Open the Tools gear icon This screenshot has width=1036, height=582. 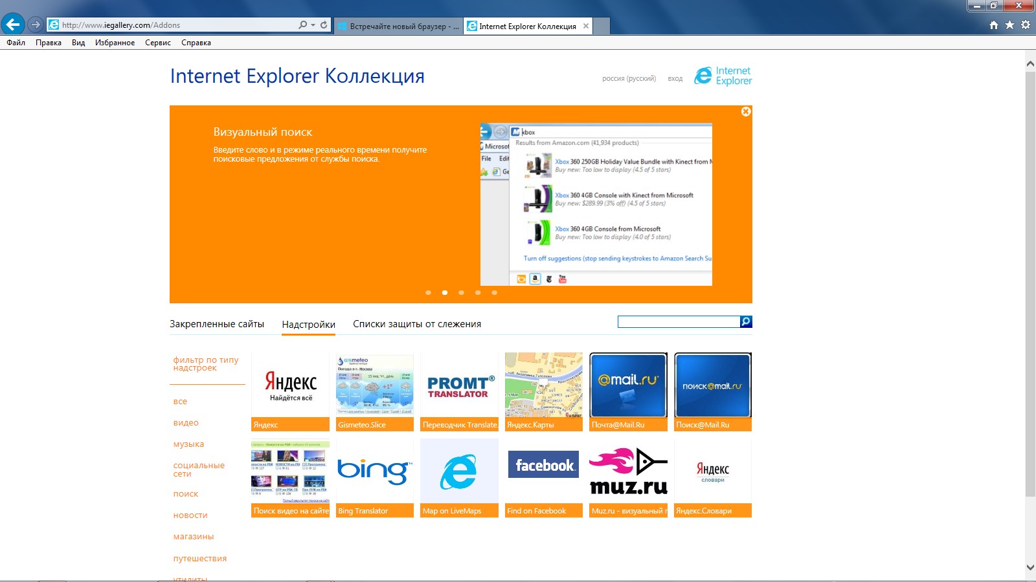pos(1026,25)
